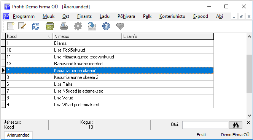This screenshot has width=253, height=140.
Task: Open the Ost menu
Action: (x=66, y=16)
